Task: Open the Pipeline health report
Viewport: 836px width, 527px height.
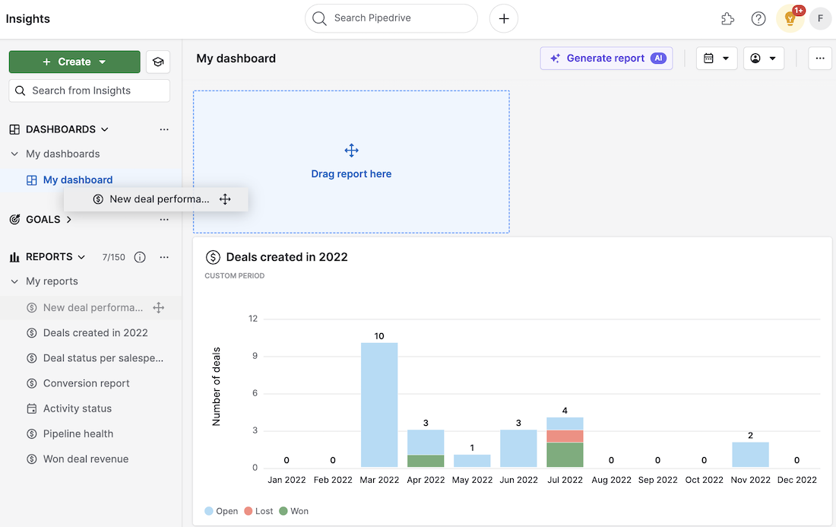Action: 78,433
